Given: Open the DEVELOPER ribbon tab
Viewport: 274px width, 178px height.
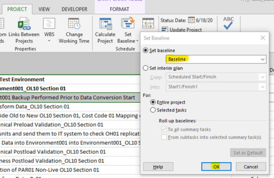Looking at the screenshot, I should (75, 9).
